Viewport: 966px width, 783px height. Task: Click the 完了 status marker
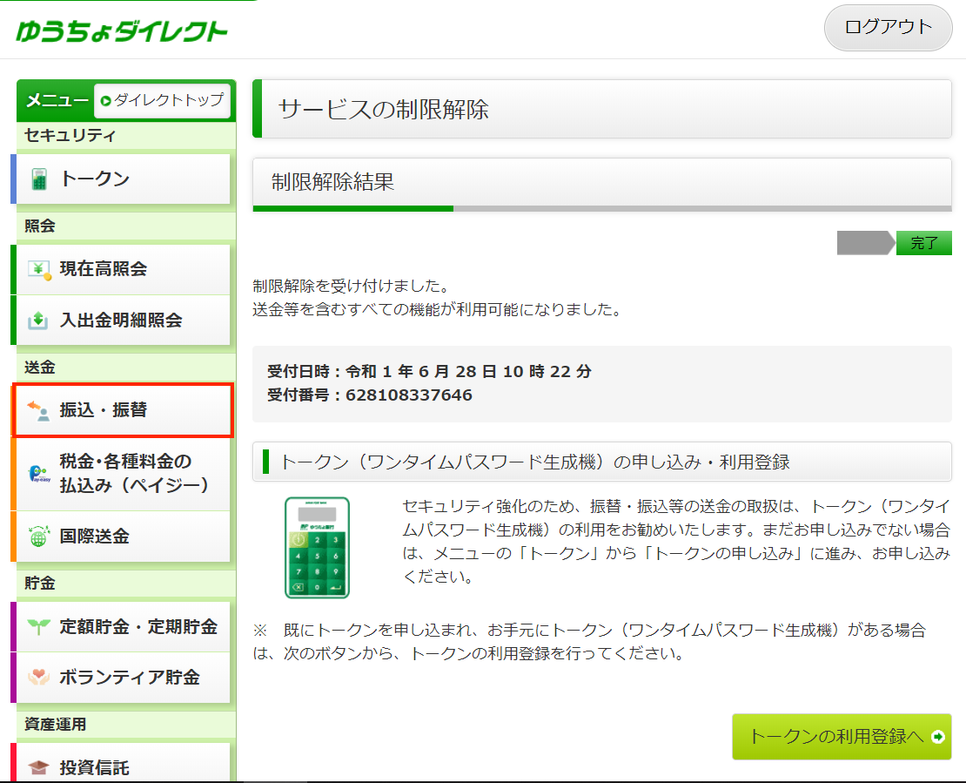[x=923, y=243]
